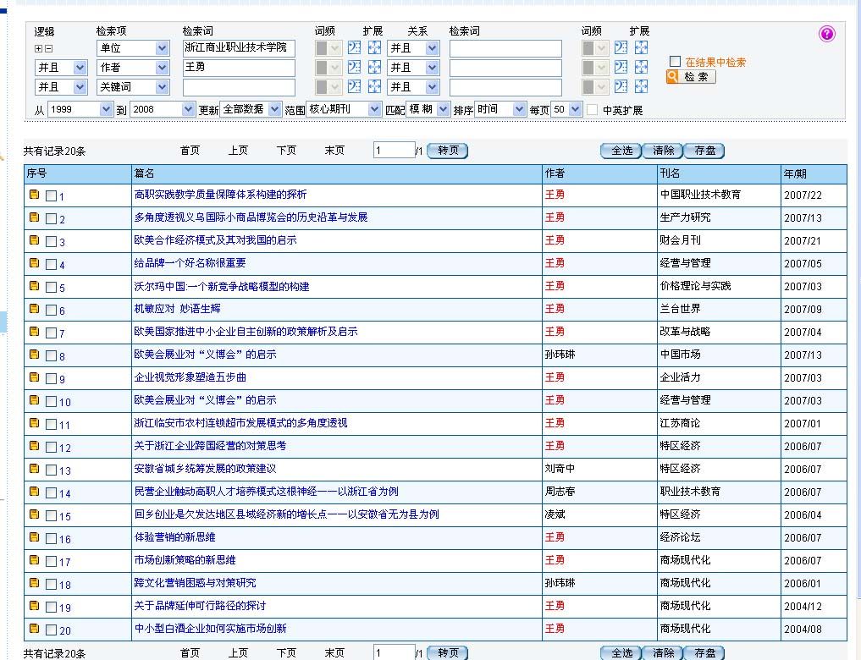Image resolution: width=861 pixels, height=660 pixels.
Task: Check the box for record 4
Action: (51, 265)
